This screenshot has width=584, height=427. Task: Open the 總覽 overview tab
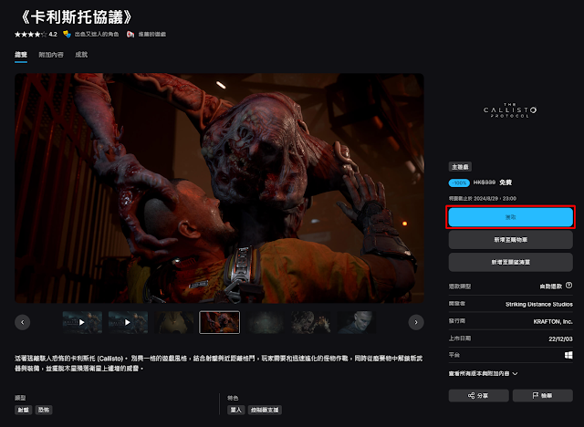click(21, 55)
